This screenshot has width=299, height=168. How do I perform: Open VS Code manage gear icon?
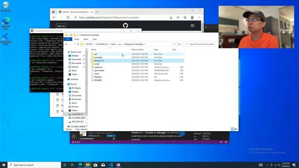pos(73,136)
